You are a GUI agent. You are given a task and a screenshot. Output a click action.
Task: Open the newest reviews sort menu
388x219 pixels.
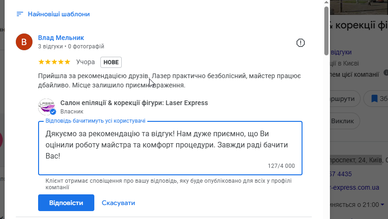(59, 14)
